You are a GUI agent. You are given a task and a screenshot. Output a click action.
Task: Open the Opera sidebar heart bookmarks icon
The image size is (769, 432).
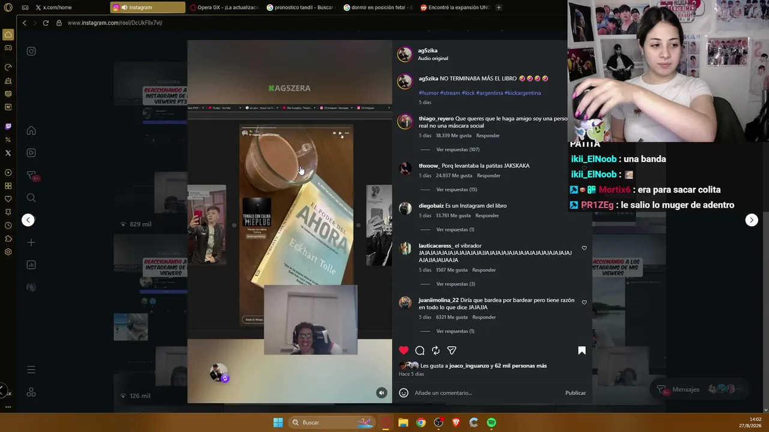click(8, 199)
